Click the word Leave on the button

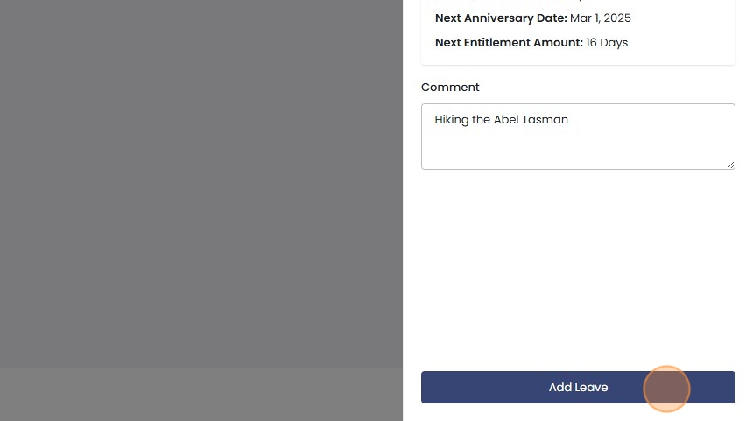(591, 387)
